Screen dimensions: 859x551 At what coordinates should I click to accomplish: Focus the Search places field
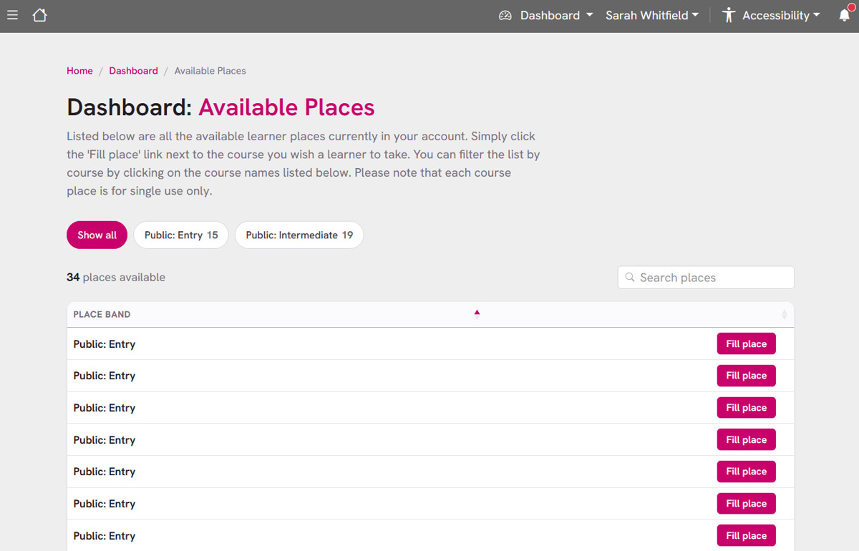point(706,278)
